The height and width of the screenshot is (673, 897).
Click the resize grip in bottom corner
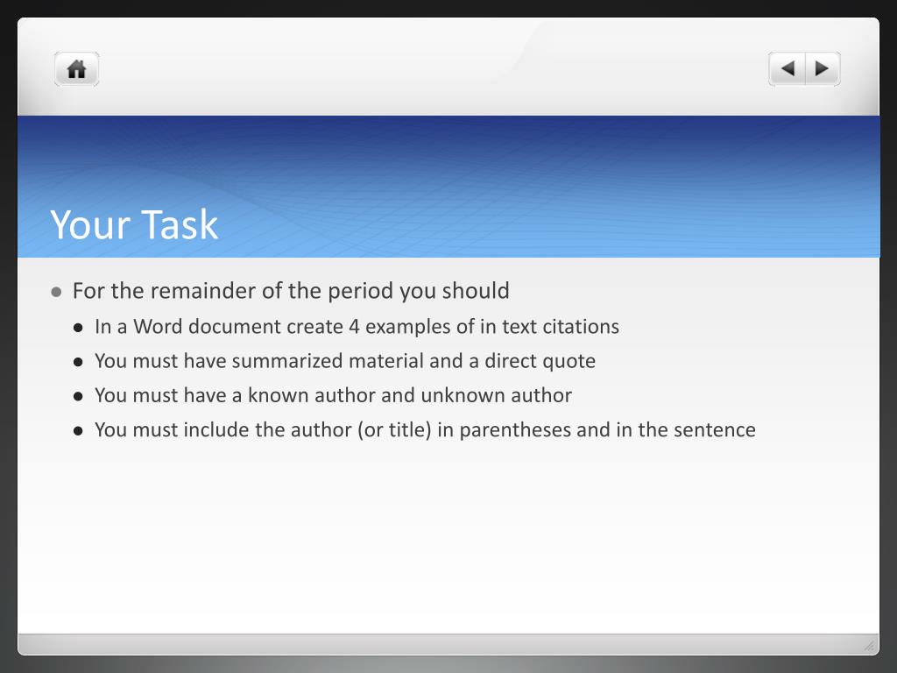coord(870,646)
